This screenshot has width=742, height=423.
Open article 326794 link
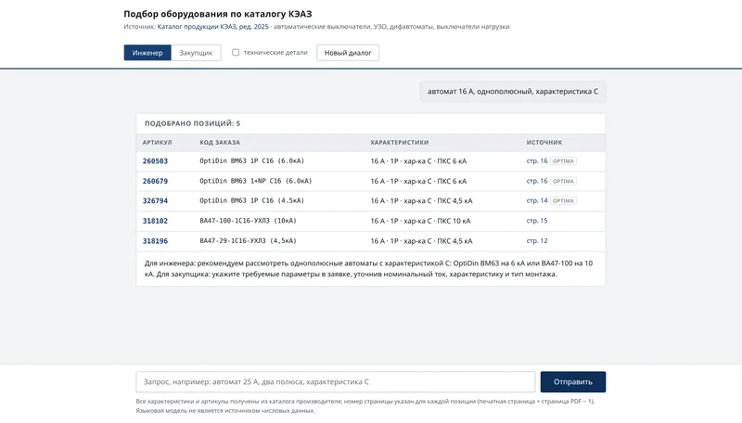click(x=155, y=201)
